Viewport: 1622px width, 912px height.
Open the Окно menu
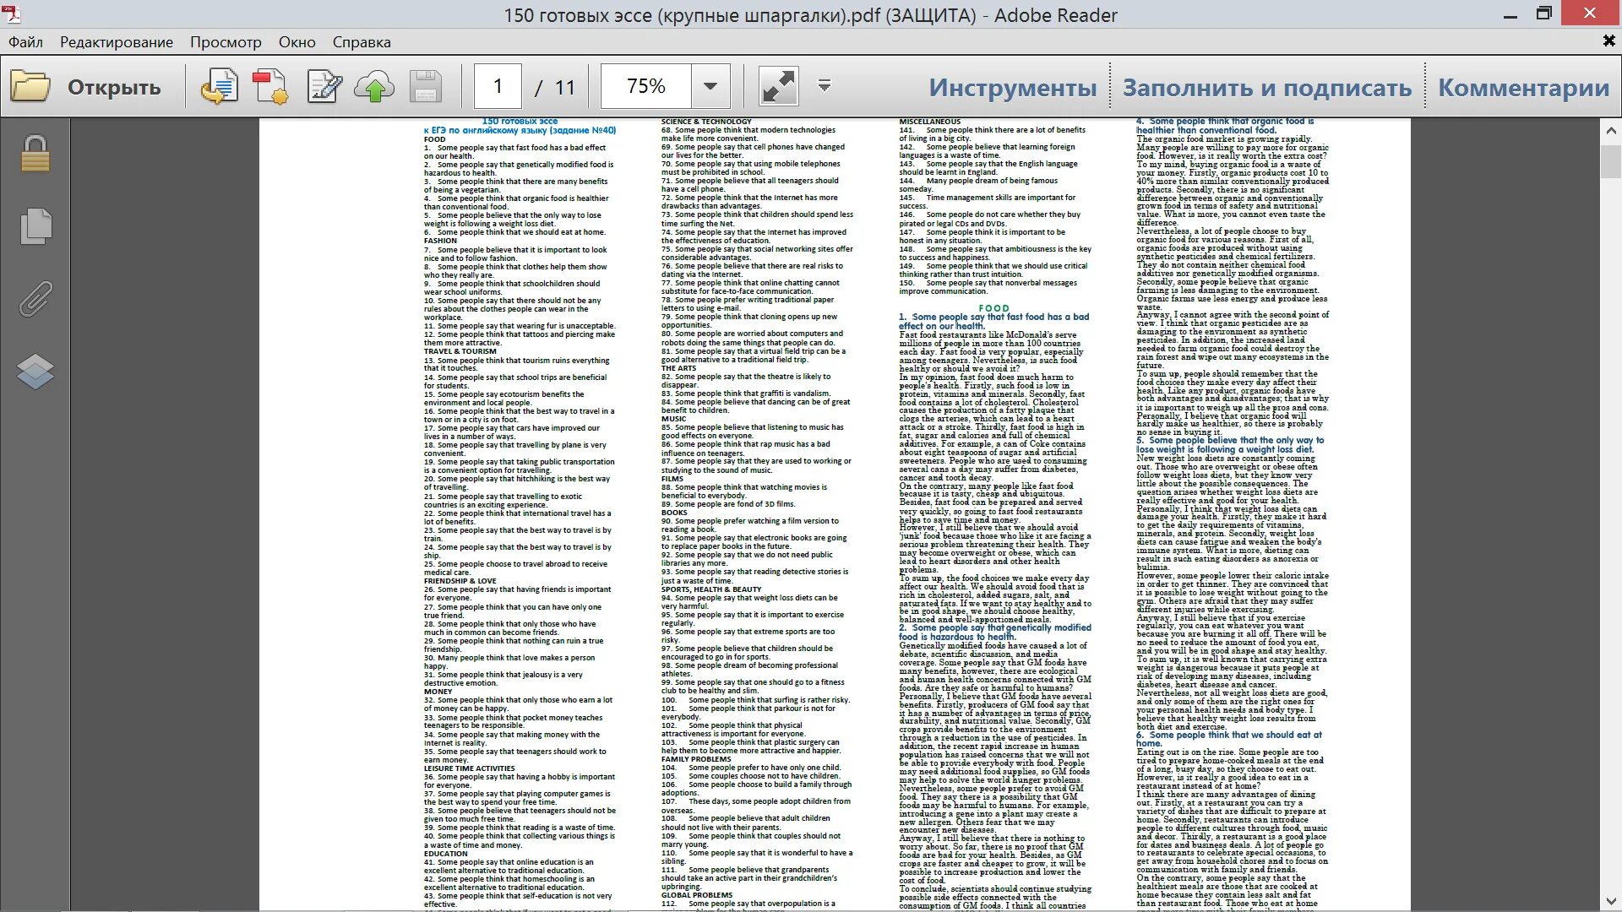[297, 41]
